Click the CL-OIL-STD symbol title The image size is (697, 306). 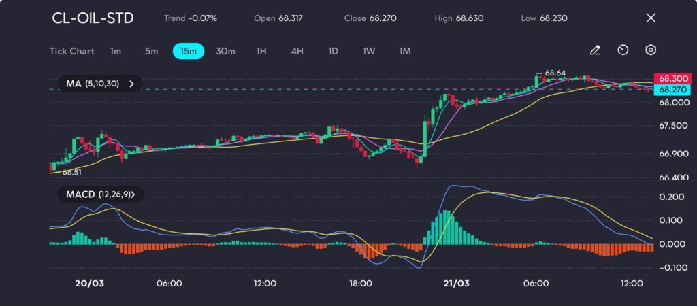(93, 18)
